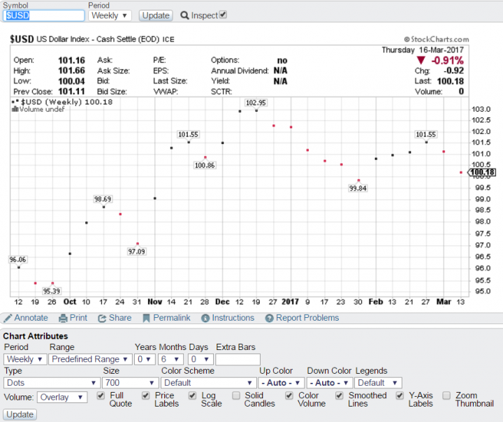This screenshot has width=503, height=422.
Task: Click the Print printer icon
Action: point(63,318)
